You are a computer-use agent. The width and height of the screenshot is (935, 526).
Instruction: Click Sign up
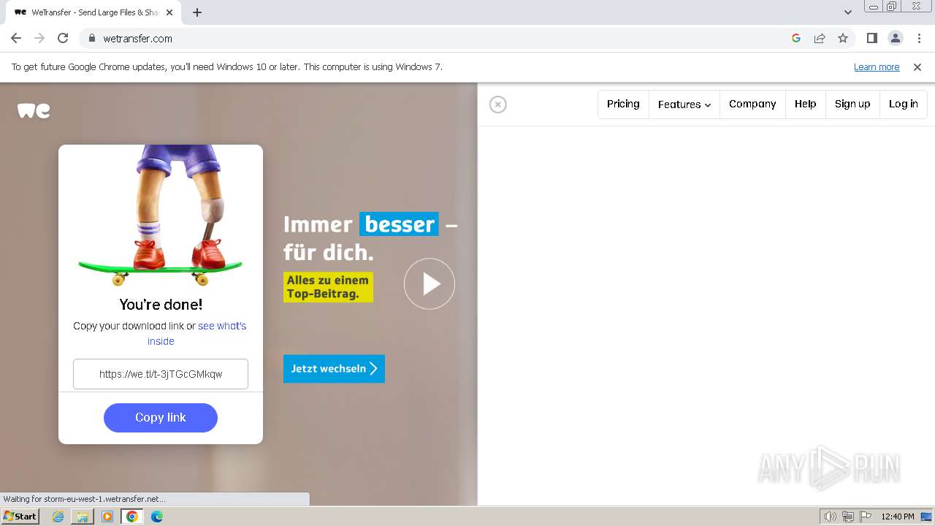[x=852, y=104]
